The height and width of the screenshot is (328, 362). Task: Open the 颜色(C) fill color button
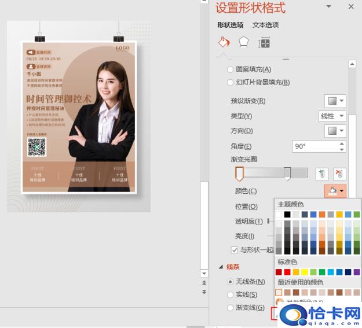(335, 191)
